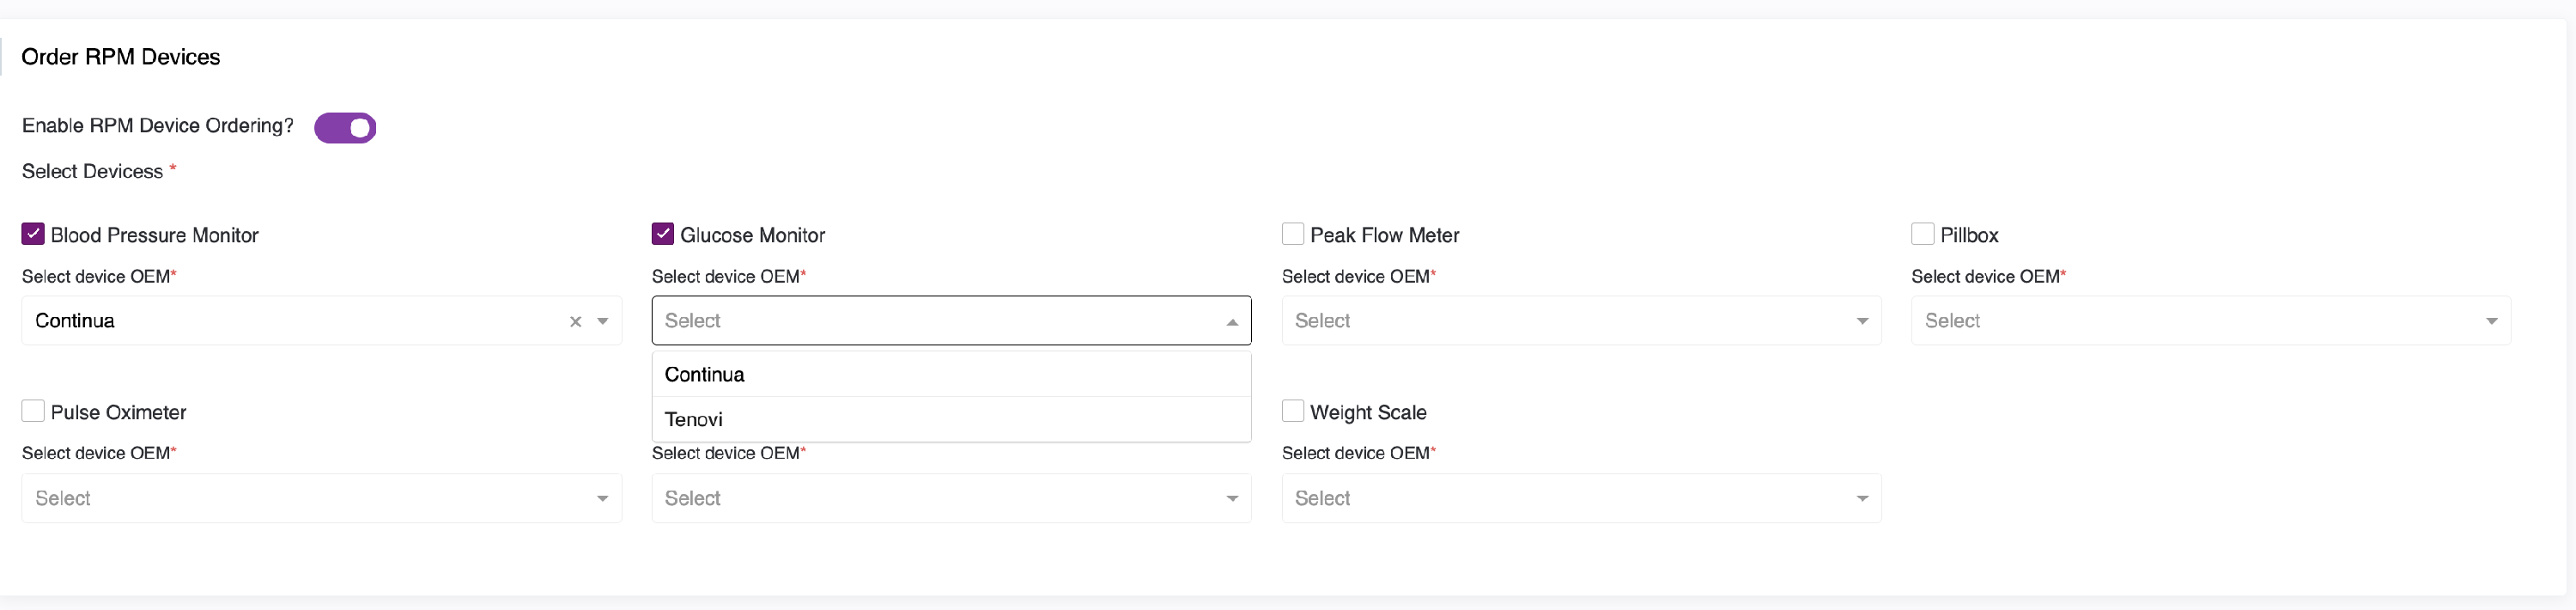Click the Peak Flow Meter OEM dropdown arrow
Image resolution: width=2576 pixels, height=610 pixels.
click(1862, 322)
